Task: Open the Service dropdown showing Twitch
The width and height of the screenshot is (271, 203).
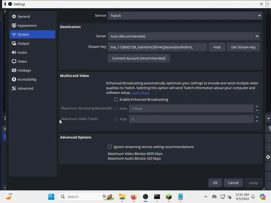Action: [x=185, y=16]
